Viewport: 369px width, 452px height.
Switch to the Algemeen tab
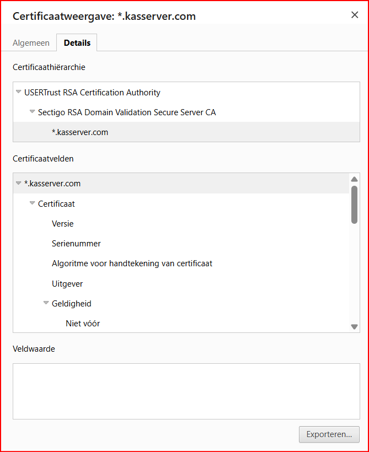pyautogui.click(x=31, y=42)
